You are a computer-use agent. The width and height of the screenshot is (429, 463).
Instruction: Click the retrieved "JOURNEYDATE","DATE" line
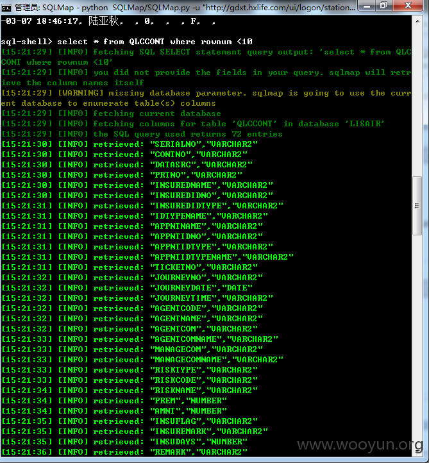click(127, 287)
